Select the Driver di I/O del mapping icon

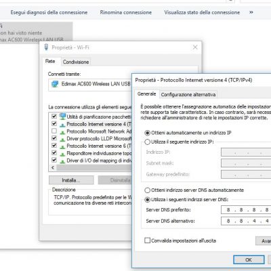(x=62, y=161)
